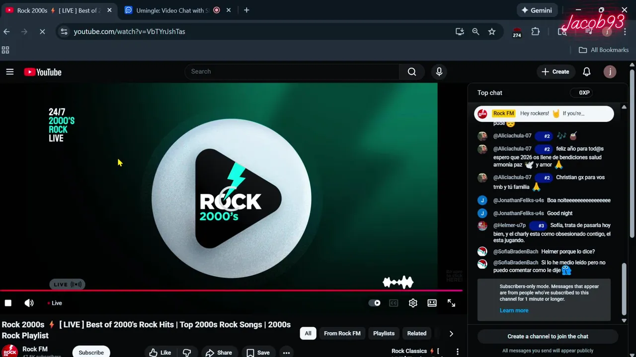Like the Rock 2000s video
The height and width of the screenshot is (357, 636).
(x=160, y=353)
